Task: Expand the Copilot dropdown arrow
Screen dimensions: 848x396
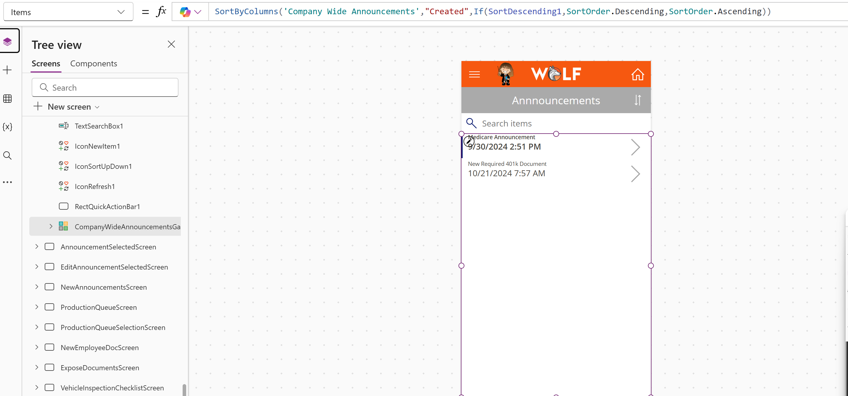Action: point(198,12)
